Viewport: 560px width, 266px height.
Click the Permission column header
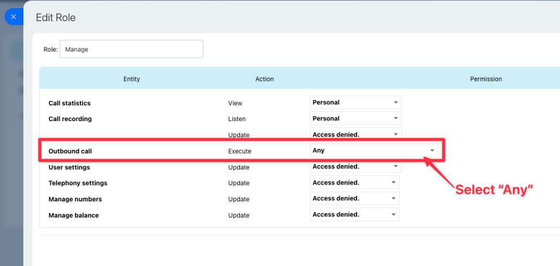486,79
